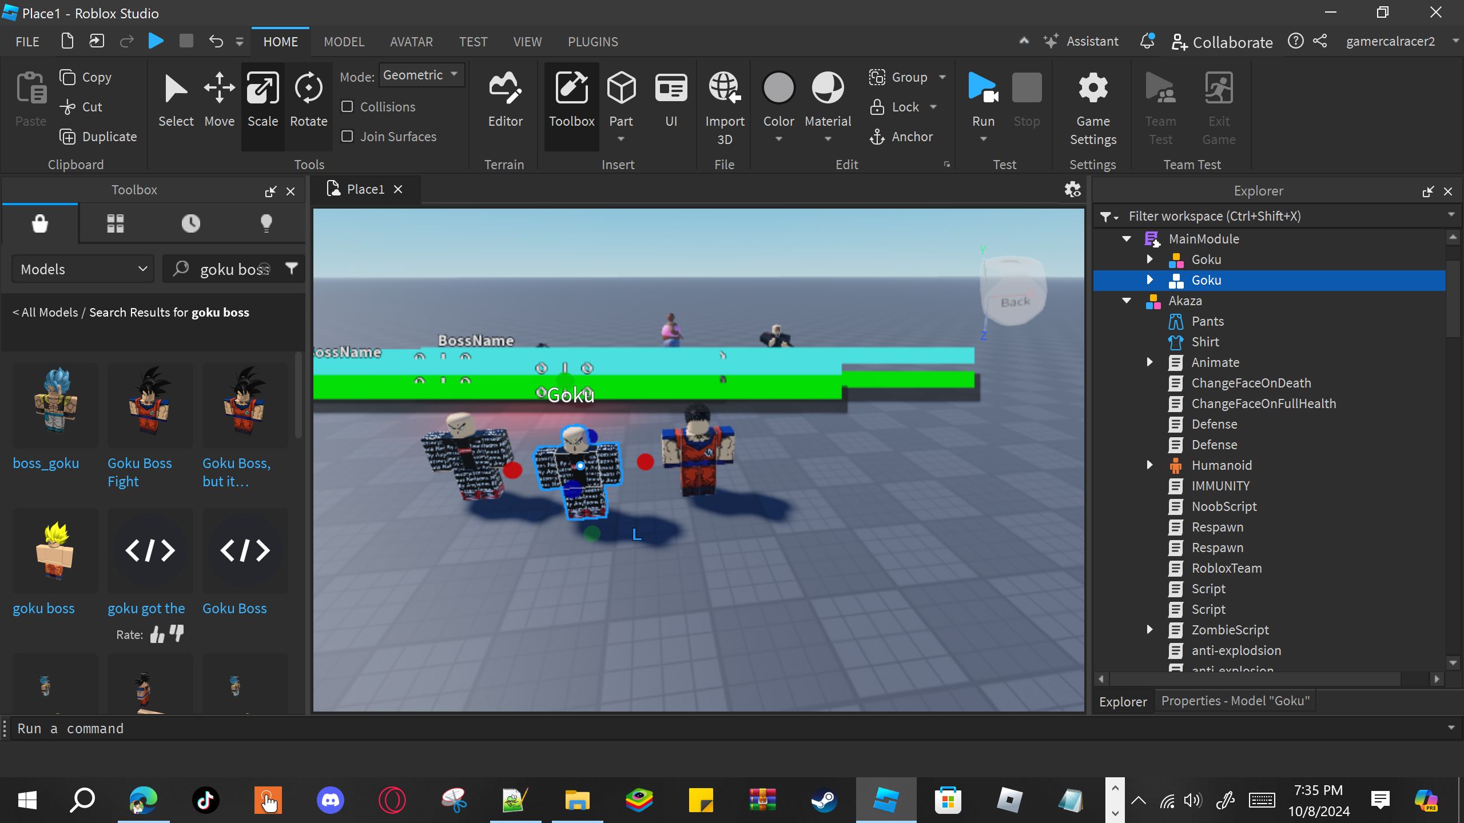1464x823 pixels.
Task: Click the Color swatch button
Action: (778, 89)
